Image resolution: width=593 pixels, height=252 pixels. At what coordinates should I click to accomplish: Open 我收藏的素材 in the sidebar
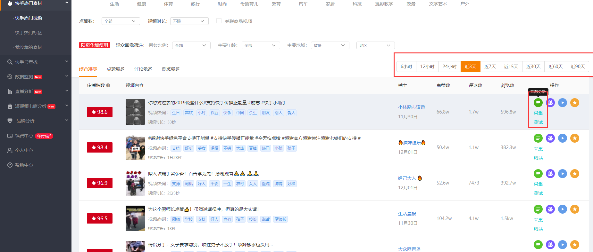click(x=29, y=47)
